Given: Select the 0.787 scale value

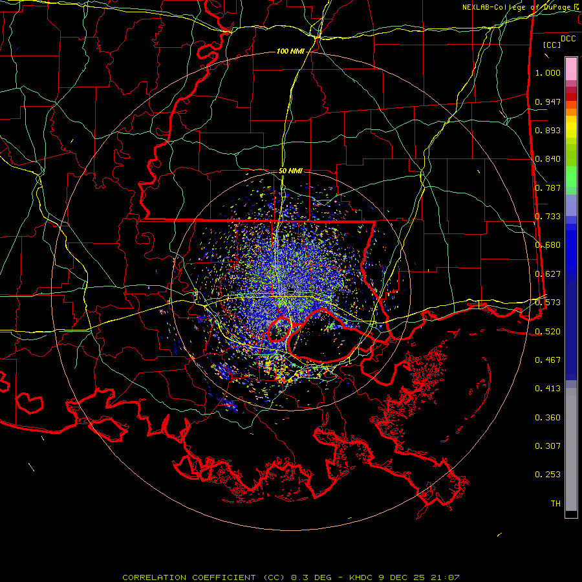Looking at the screenshot, I should (548, 188).
